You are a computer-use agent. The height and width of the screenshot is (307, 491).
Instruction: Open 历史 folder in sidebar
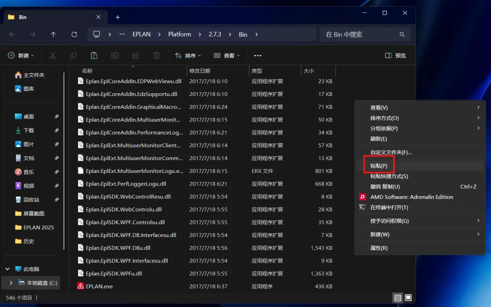coord(25,241)
